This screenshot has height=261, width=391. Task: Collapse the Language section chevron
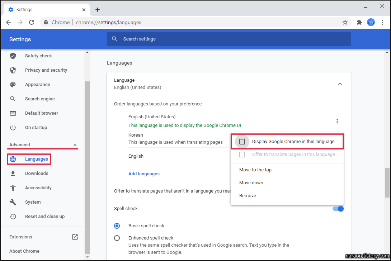point(340,84)
